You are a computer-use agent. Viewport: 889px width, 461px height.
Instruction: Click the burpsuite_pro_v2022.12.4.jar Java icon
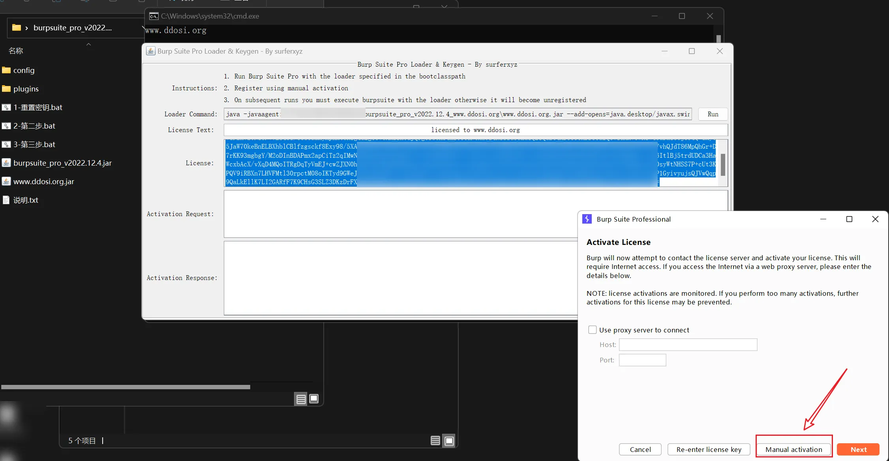click(x=6, y=163)
